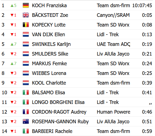Click the Belgian flag beside KOPECKY Lotte
The width and height of the screenshot is (155, 136).
[26, 25]
